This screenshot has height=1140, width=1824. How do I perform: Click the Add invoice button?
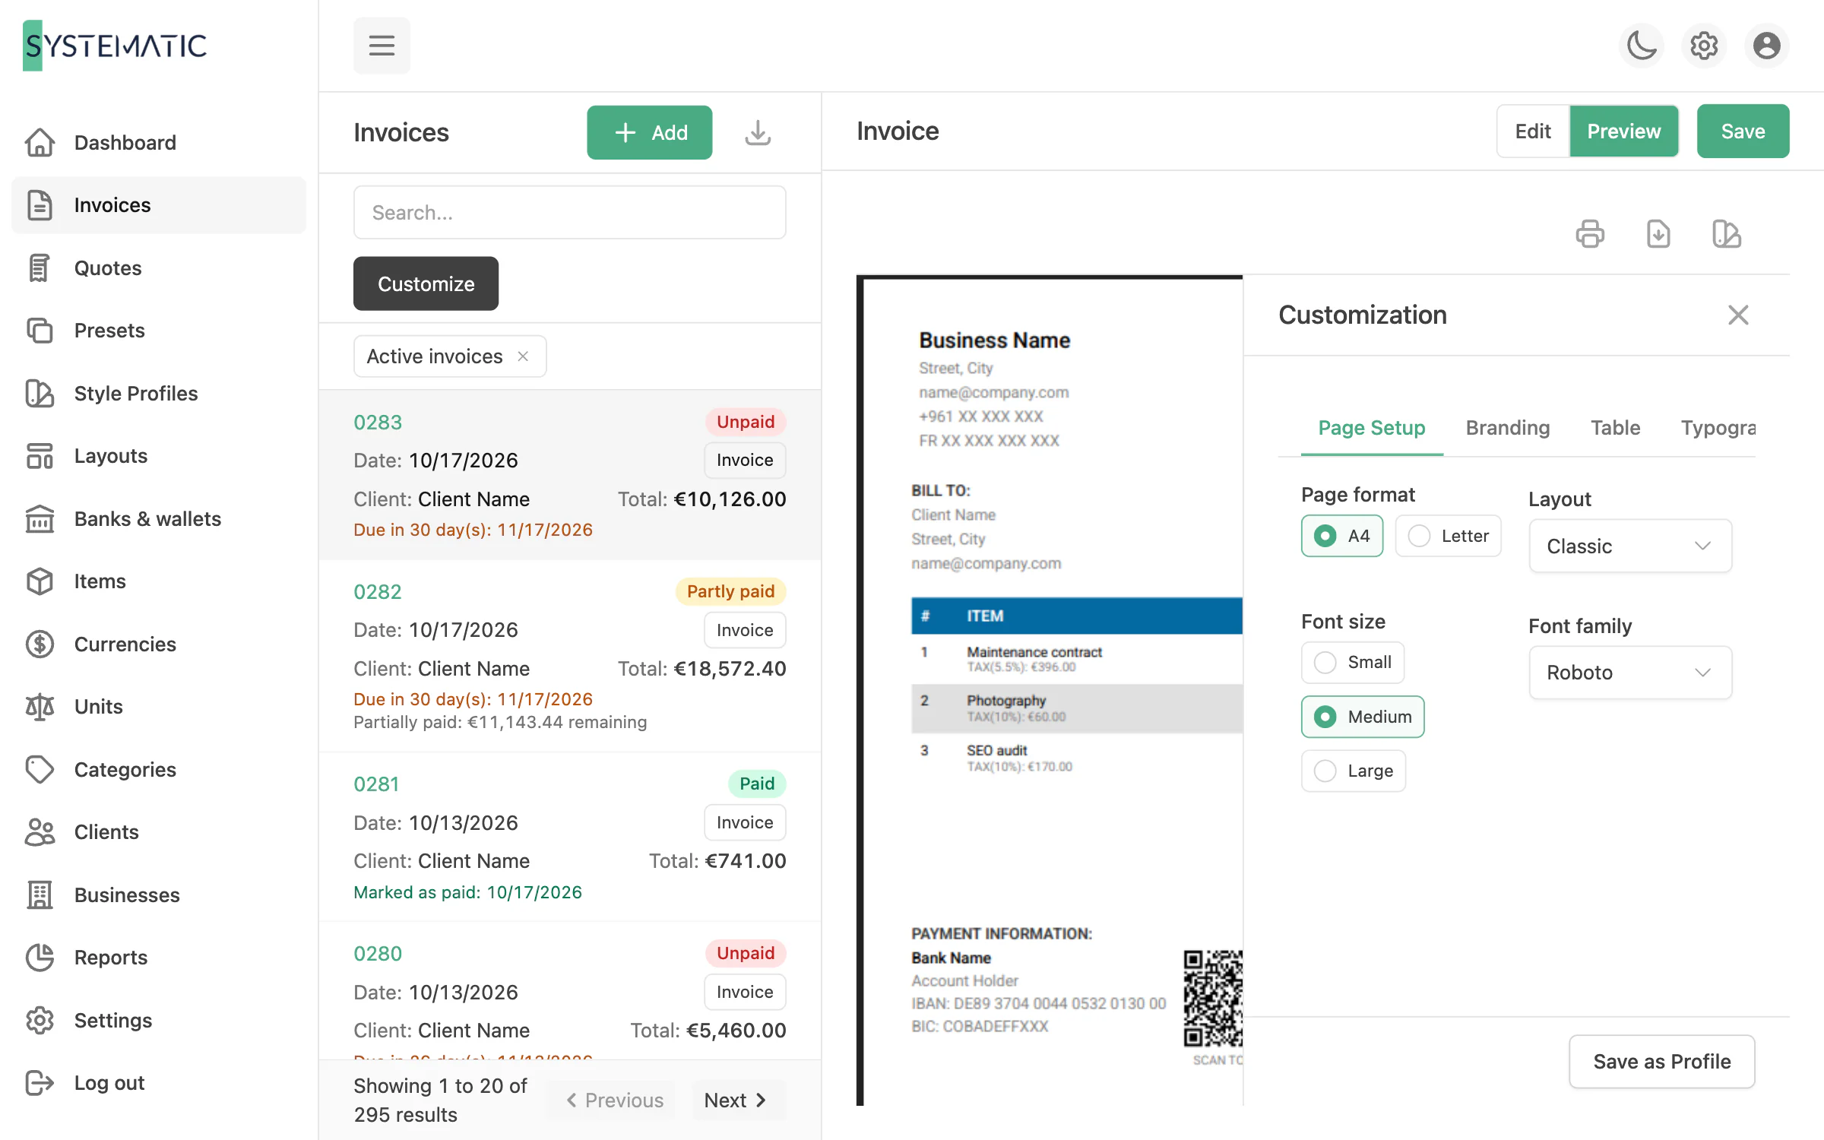(x=650, y=132)
